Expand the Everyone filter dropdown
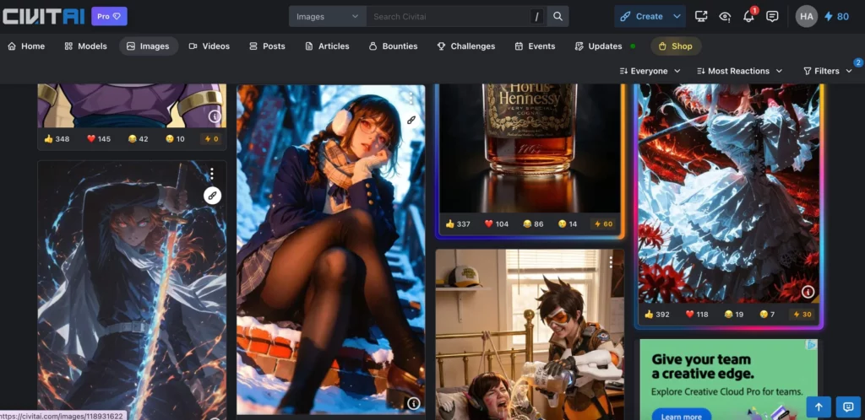The image size is (865, 420). pos(650,71)
